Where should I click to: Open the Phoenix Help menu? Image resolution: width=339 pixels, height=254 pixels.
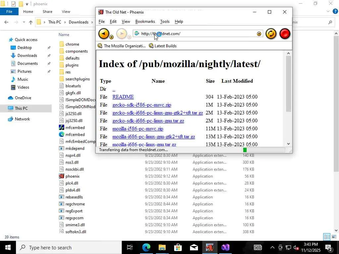(179, 21)
